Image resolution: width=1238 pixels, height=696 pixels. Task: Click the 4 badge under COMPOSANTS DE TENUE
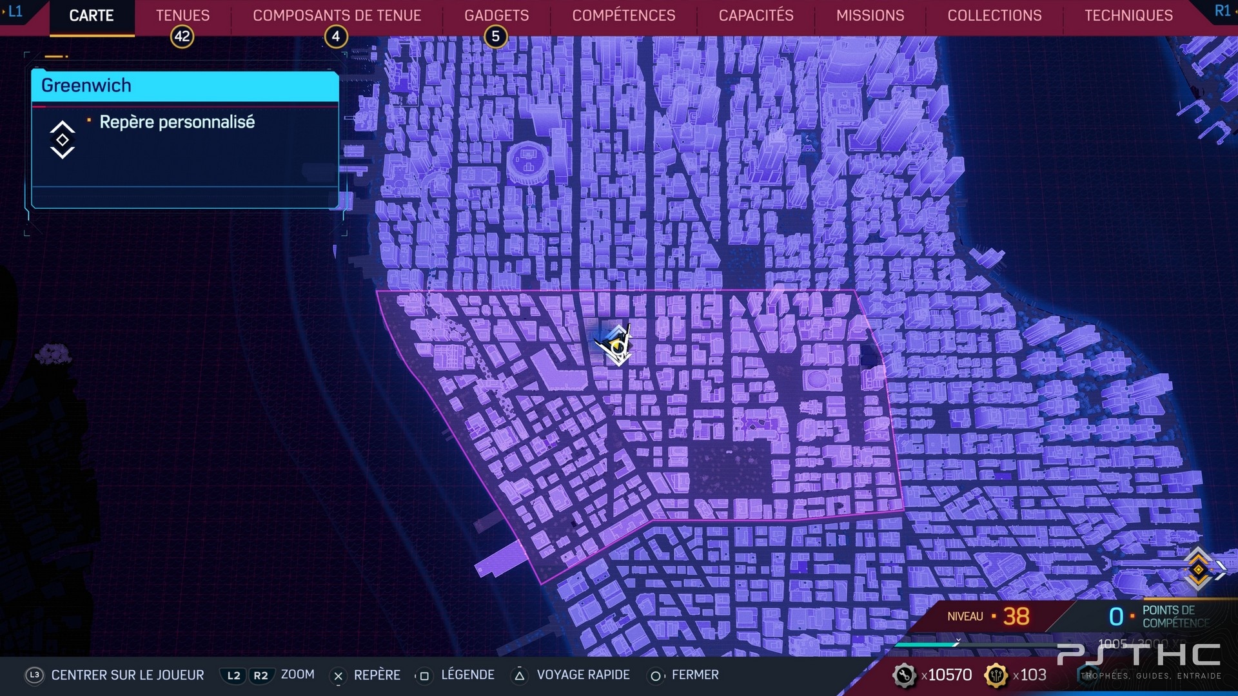click(336, 37)
